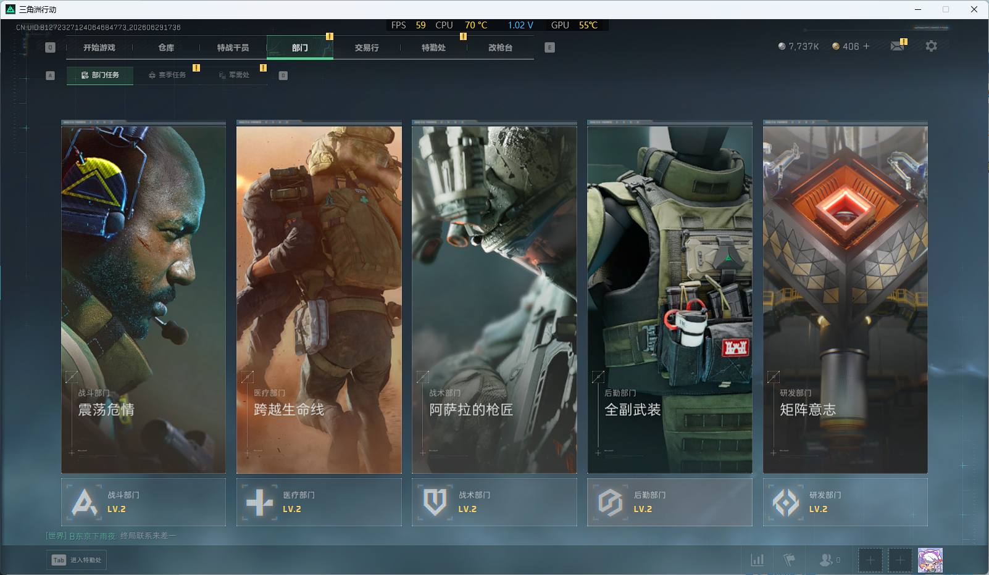
Task: Open the bar chart statistics icon
Action: pyautogui.click(x=757, y=560)
